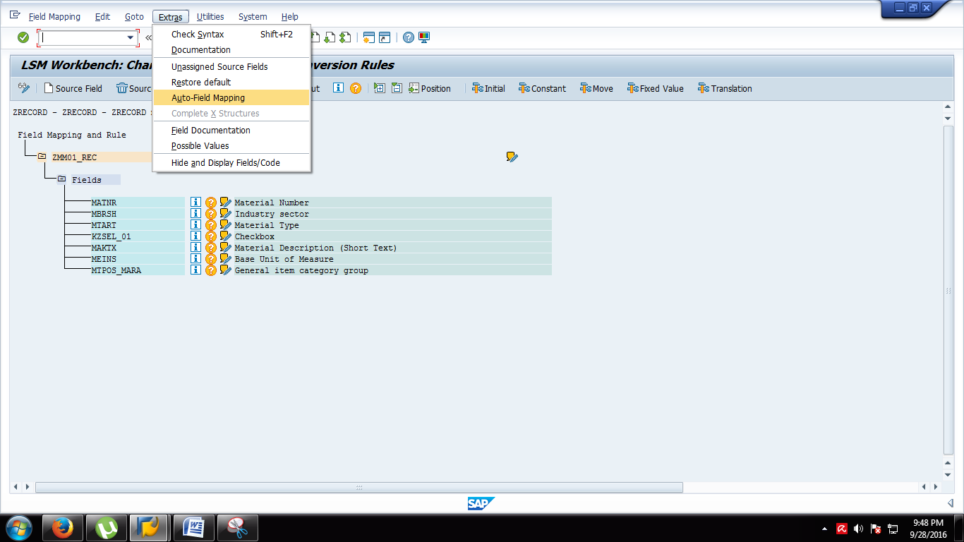The image size is (964, 542).
Task: Apply the Initial rule button
Action: 488,88
